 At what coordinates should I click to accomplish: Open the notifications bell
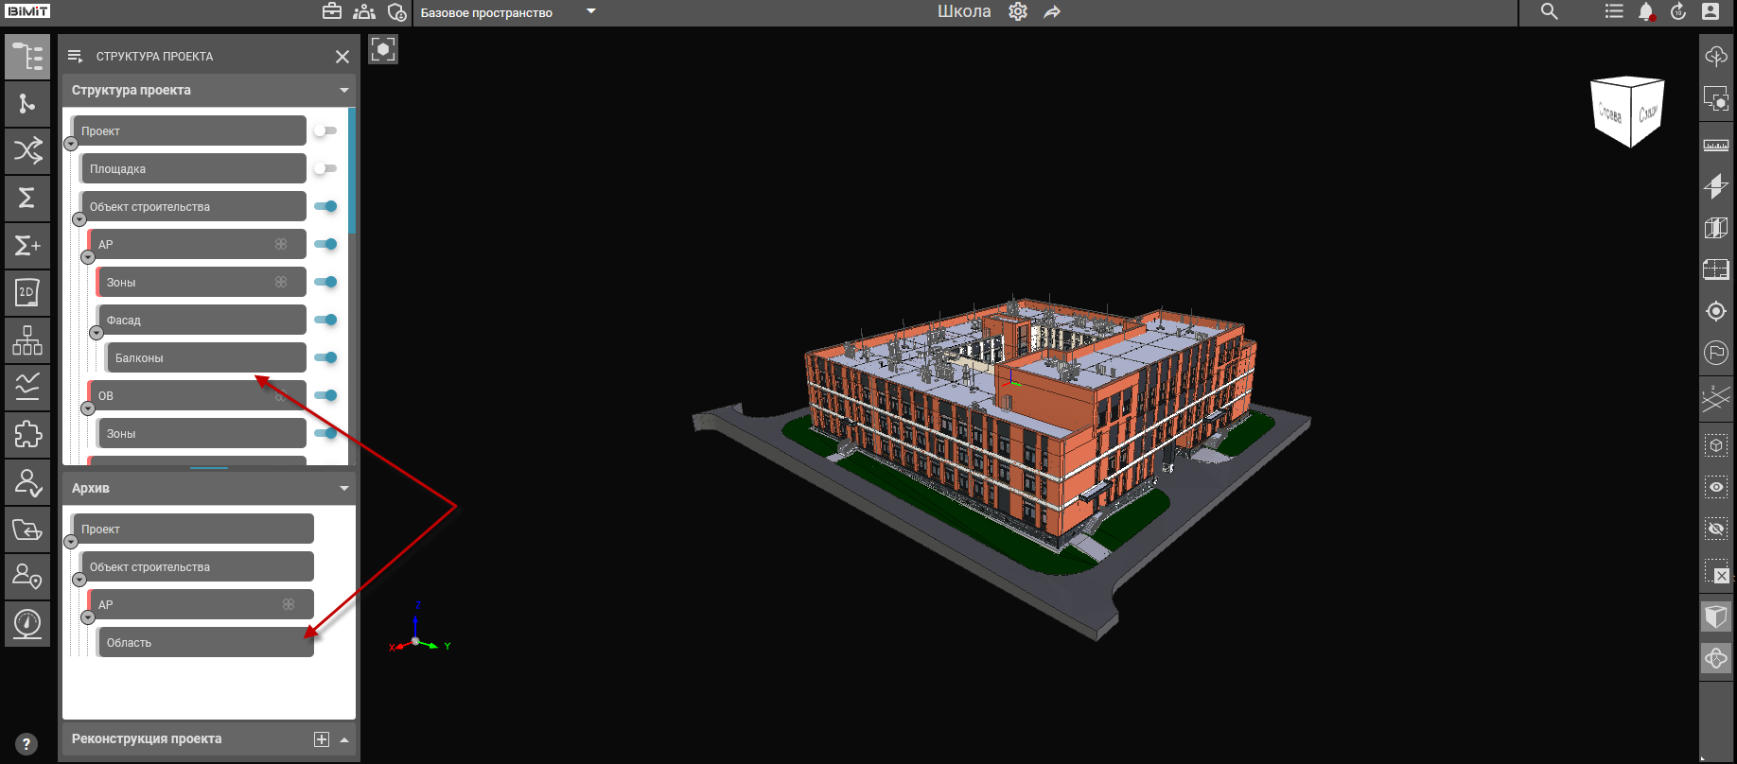(x=1646, y=12)
